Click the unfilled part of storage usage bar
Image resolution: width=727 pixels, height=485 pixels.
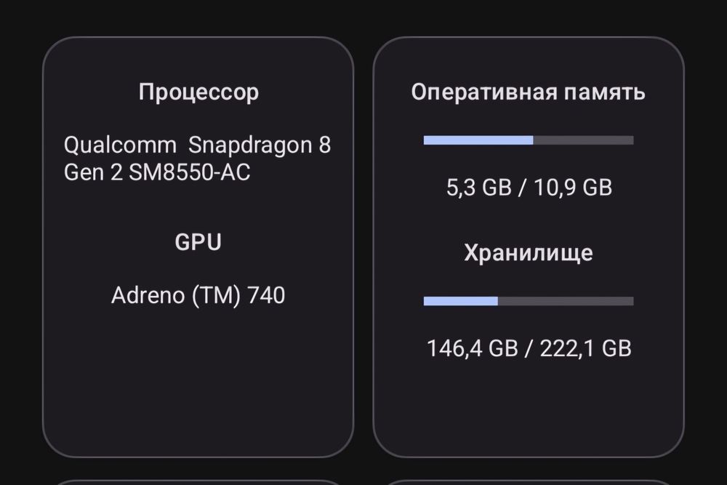click(x=566, y=301)
